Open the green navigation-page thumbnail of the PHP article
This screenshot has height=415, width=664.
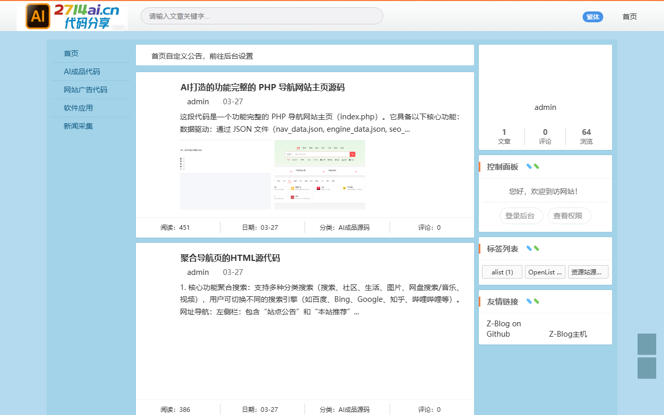[320, 175]
